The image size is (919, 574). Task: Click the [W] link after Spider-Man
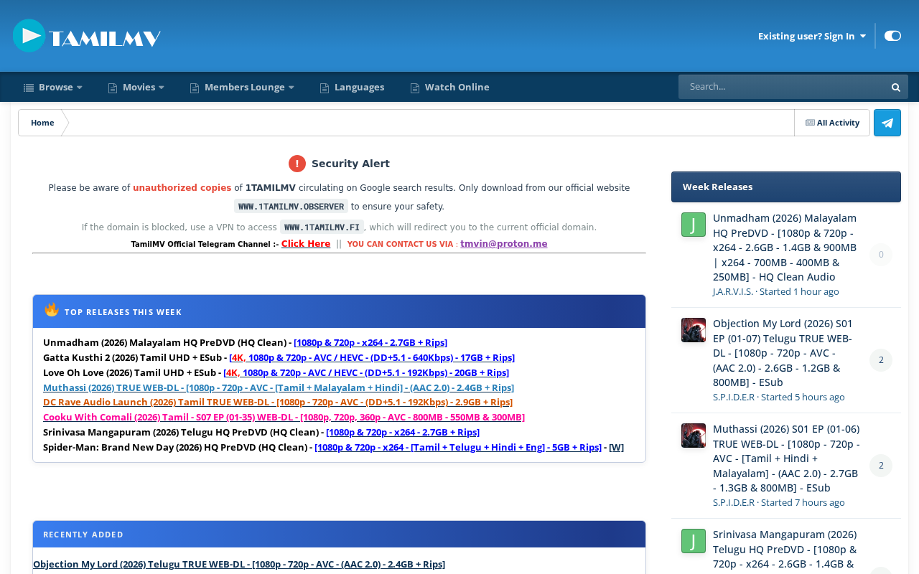click(x=616, y=447)
